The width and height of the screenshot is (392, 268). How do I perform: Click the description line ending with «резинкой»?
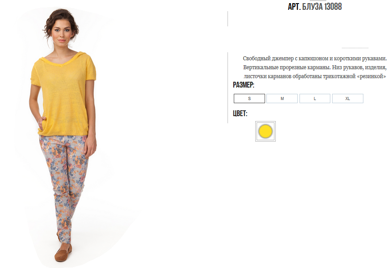point(315,76)
